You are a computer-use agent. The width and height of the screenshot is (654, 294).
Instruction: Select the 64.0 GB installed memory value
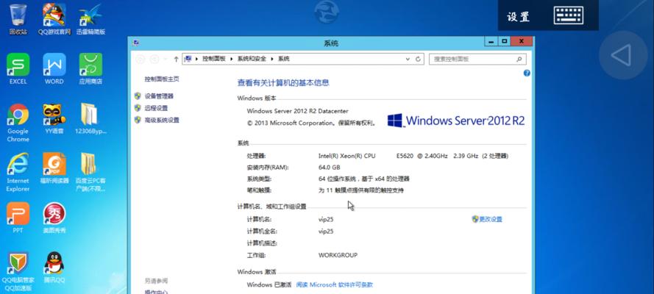329,168
